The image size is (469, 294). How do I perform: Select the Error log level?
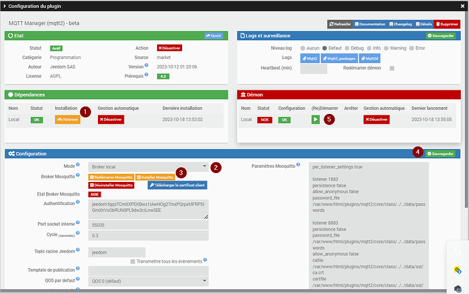[x=412, y=48]
